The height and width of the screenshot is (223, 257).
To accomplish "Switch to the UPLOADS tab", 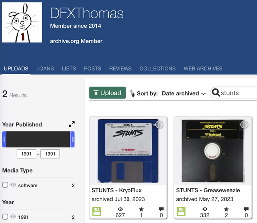I will coord(16,68).
